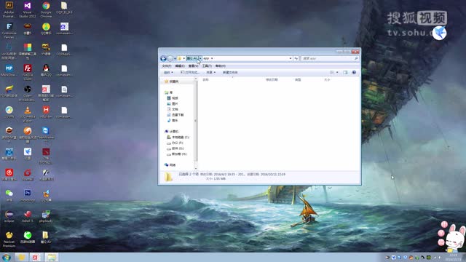466x262 pixels.
Task: Open the QQ Music desktop shortcut
Action: [x=46, y=29]
